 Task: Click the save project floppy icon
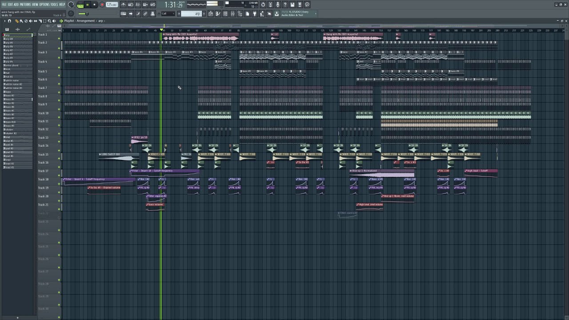292,4
